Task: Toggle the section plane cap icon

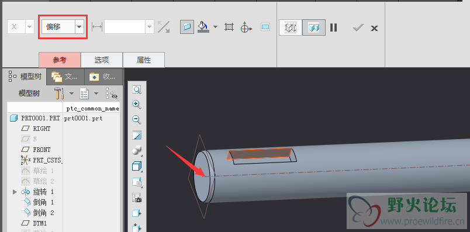Action: click(x=186, y=27)
